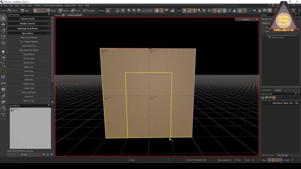Switch to the Auto Vis Groups tab
The image size is (301, 169).
pos(268,155)
